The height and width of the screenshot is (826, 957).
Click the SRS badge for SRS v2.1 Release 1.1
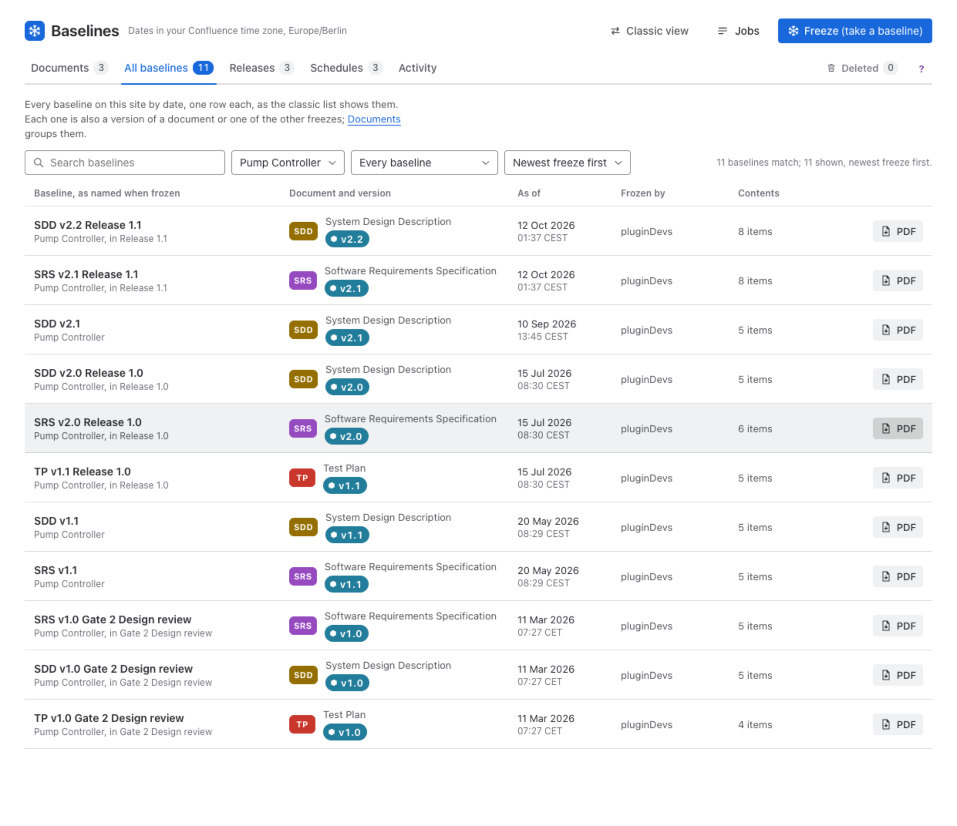tap(303, 280)
